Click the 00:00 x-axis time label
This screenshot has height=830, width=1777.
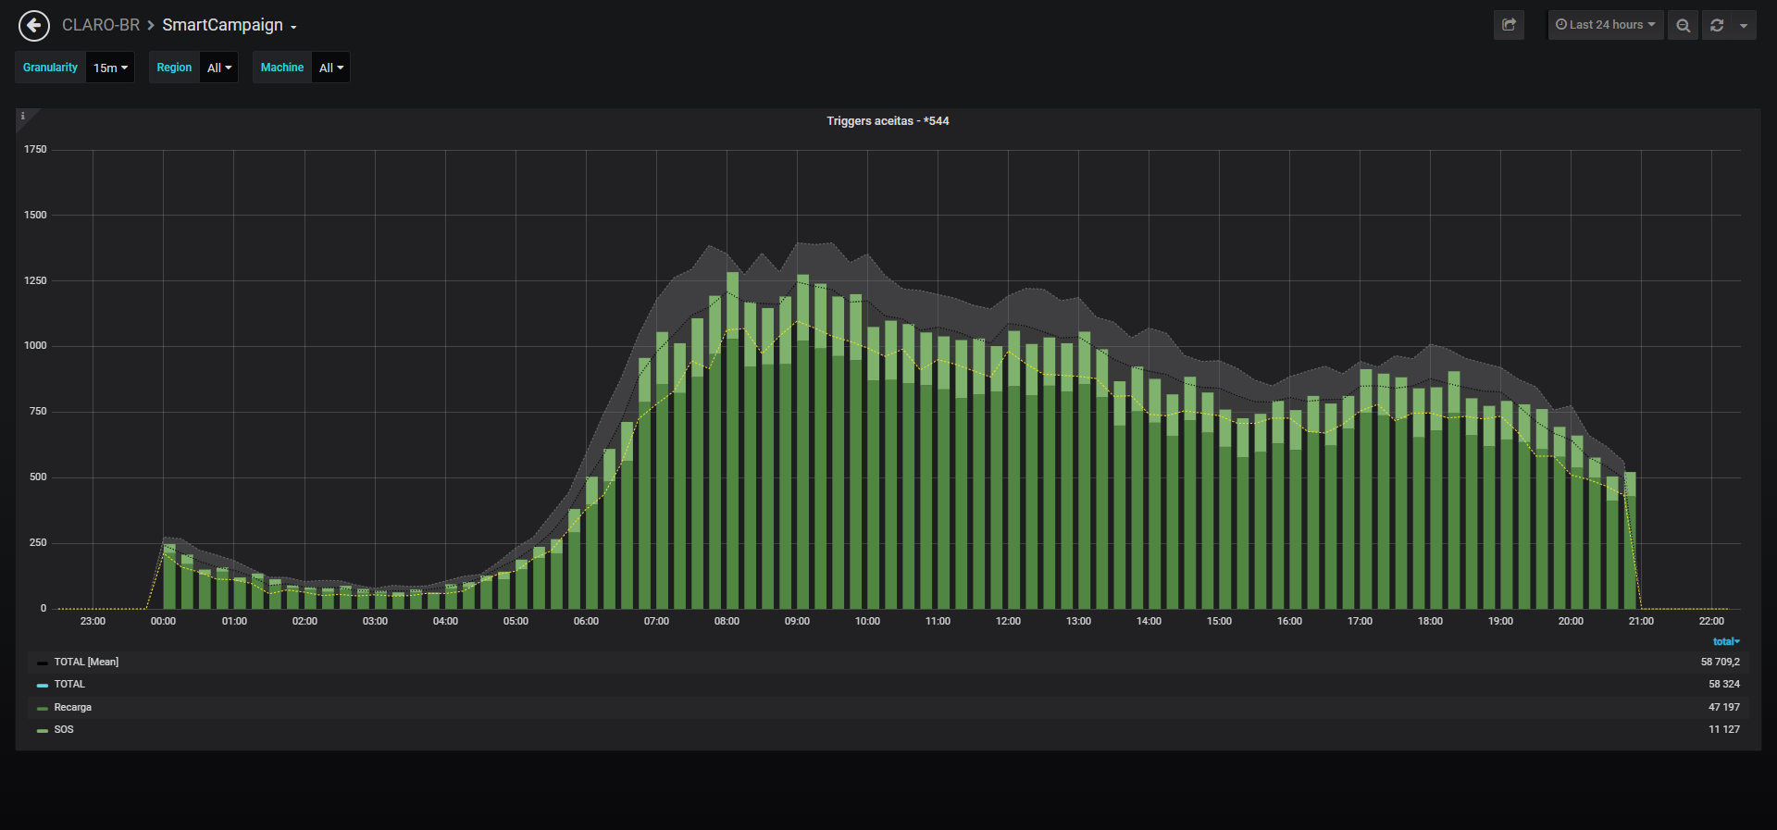click(x=163, y=621)
